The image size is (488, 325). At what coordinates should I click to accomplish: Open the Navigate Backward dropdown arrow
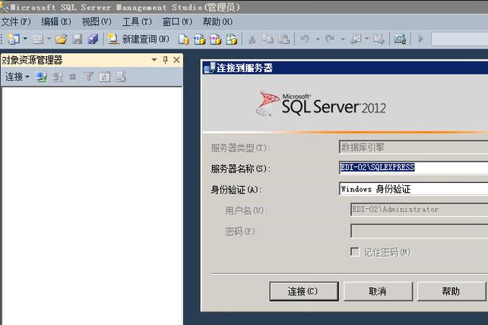[367, 39]
